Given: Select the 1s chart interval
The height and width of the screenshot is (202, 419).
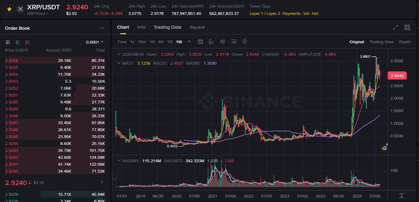Looking at the screenshot, I should (132, 42).
